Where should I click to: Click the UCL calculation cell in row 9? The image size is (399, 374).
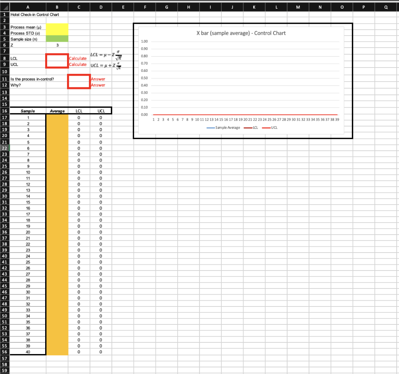(x=57, y=64)
